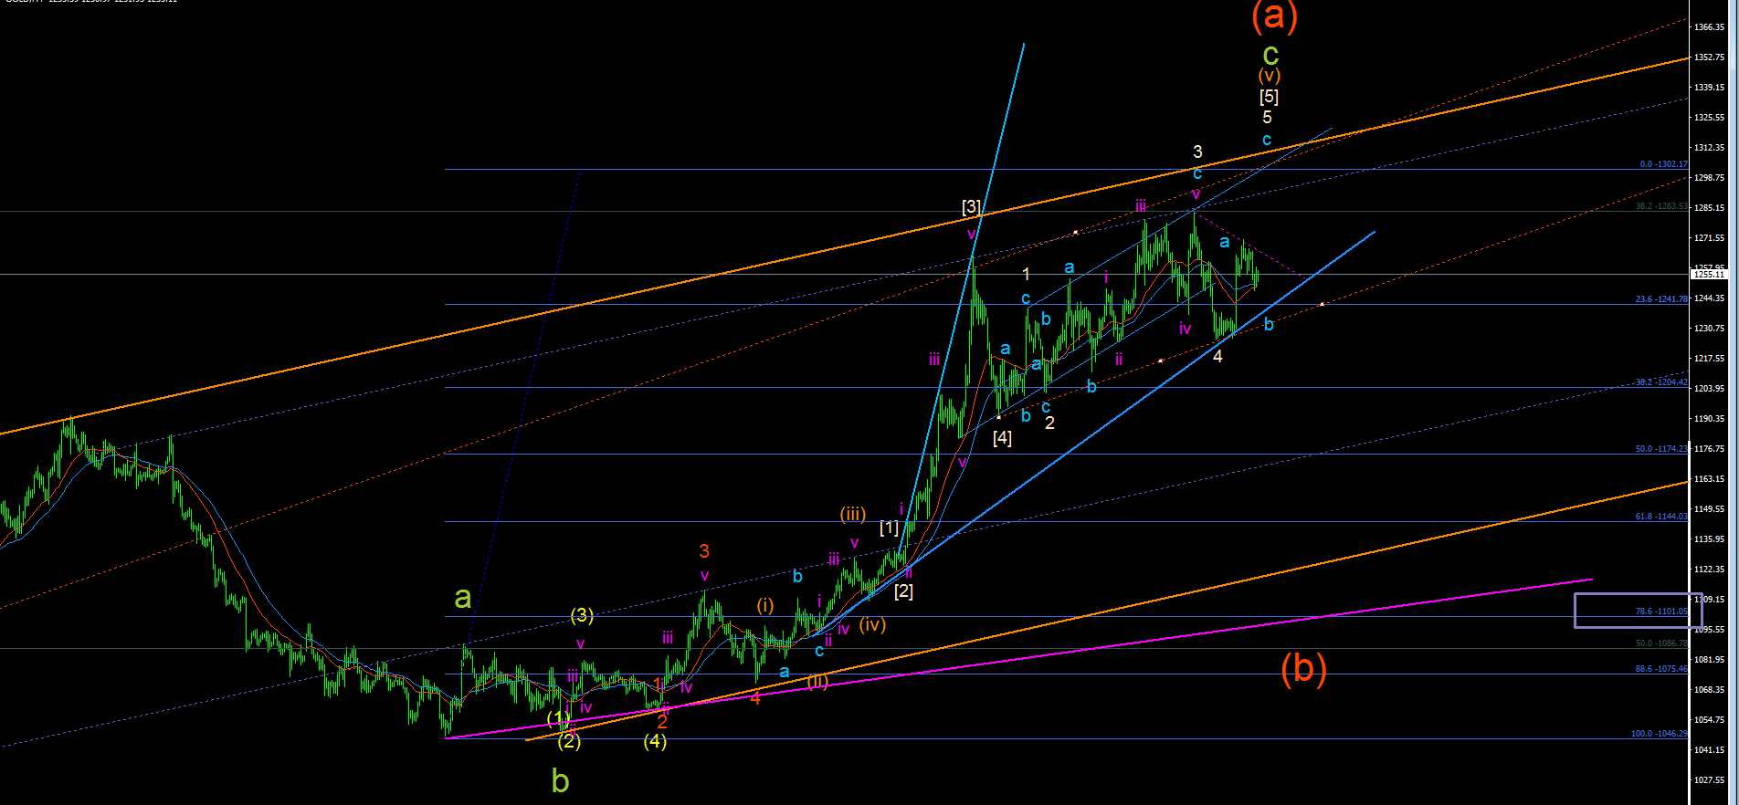
Task: Click the 61.8 -1144.03 Fibonacci level label
Action: [x=1661, y=517]
